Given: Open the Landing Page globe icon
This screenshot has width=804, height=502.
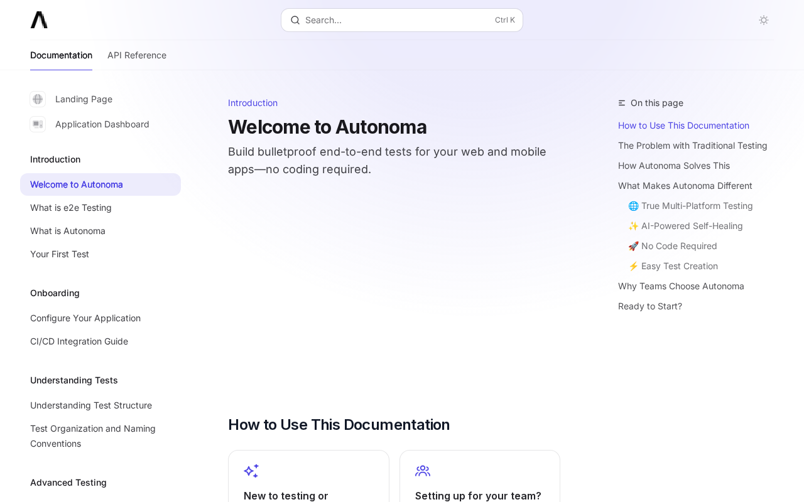Looking at the screenshot, I should [x=38, y=99].
